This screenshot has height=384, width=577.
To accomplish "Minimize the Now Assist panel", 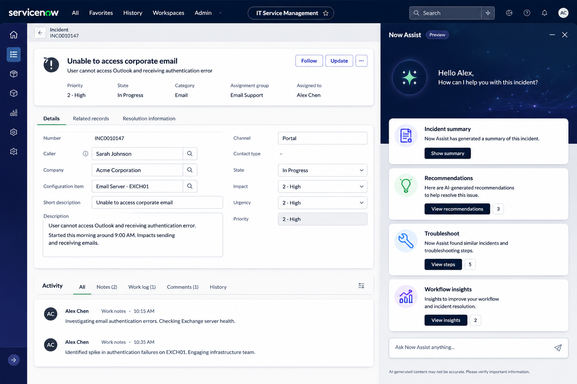I will (x=552, y=35).
